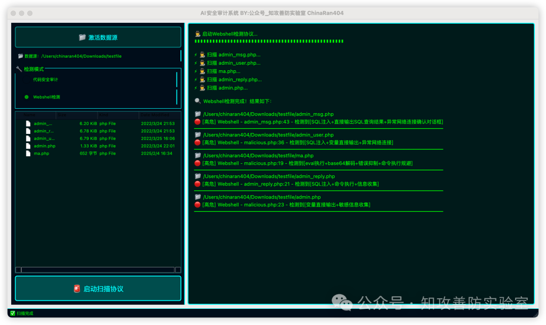Click file icon of the ma.php row
Viewport: 546px width, 325px height.
coord(28,154)
